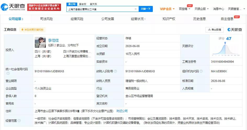Open 李佳佳 investor photo thumbnail
The width and height of the screenshot is (247, 130).
tap(40, 42)
